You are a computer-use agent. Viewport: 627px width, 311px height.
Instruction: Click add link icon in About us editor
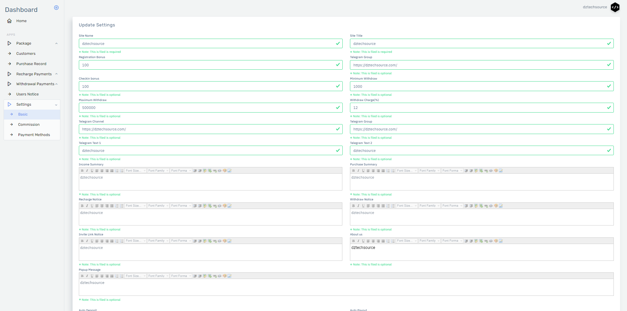click(486, 241)
